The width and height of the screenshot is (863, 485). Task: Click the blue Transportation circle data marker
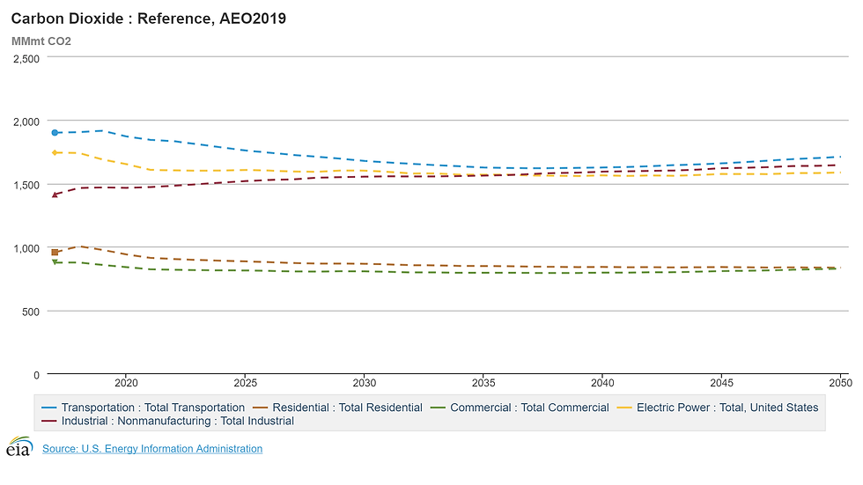click(x=55, y=133)
